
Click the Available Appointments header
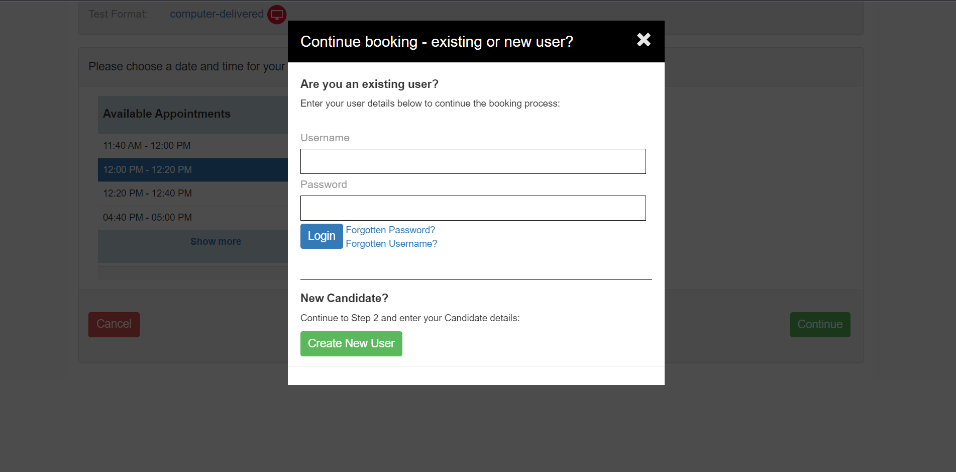(167, 114)
